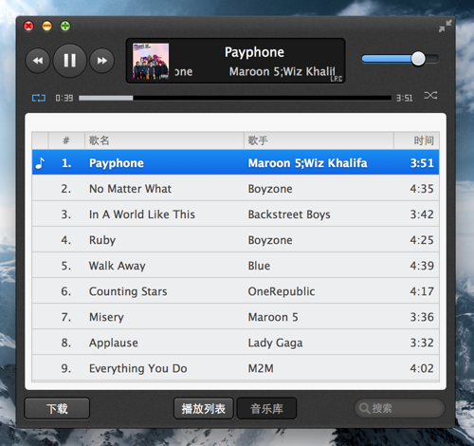Click the Payphone title in now-playing display

pyautogui.click(x=254, y=52)
